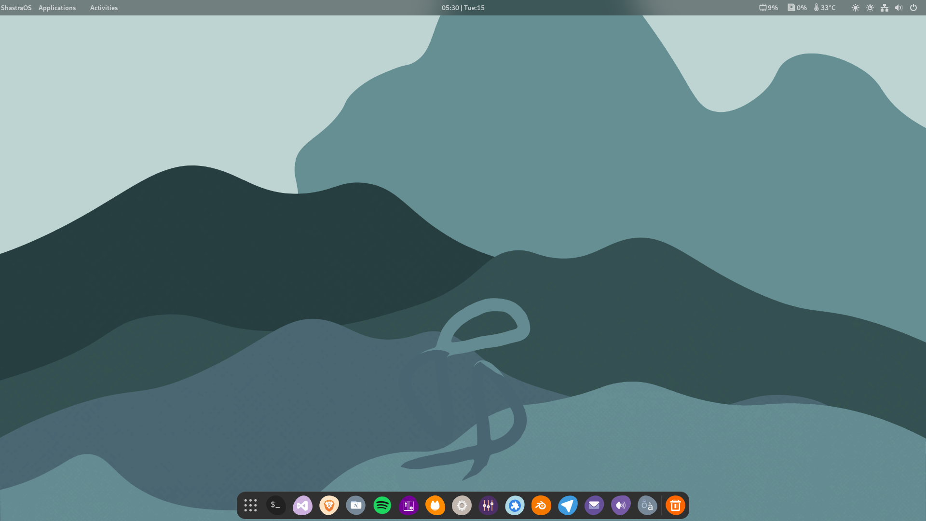Open the Applications menu
926x521 pixels.
pyautogui.click(x=57, y=8)
